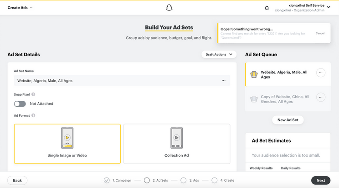Click the Ad Format info icon
The image size is (339, 188).
(x=33, y=115)
